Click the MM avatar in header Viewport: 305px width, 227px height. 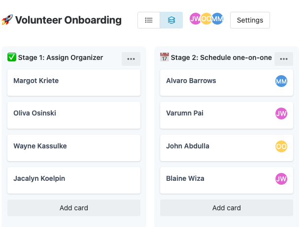tap(218, 19)
